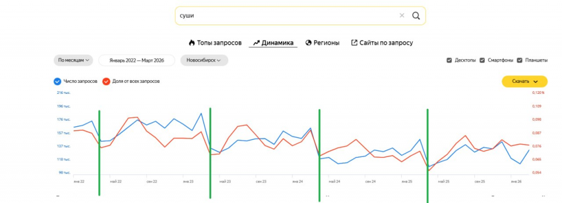The height and width of the screenshot is (203, 562).
Task: Click the 98 тыс. left axis label
Action: (65, 173)
